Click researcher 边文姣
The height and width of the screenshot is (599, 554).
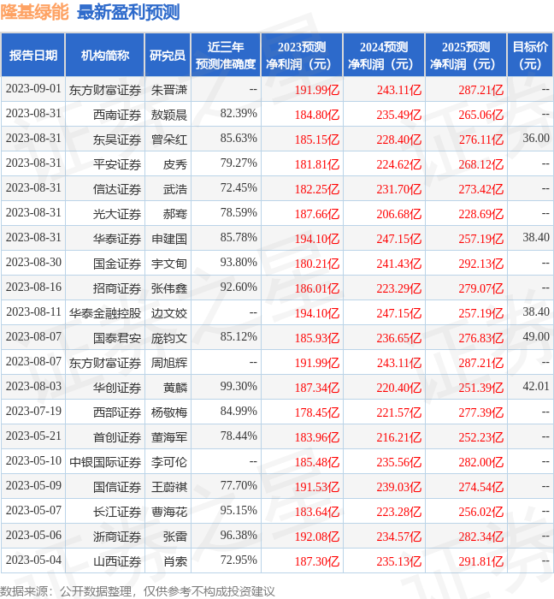(169, 313)
